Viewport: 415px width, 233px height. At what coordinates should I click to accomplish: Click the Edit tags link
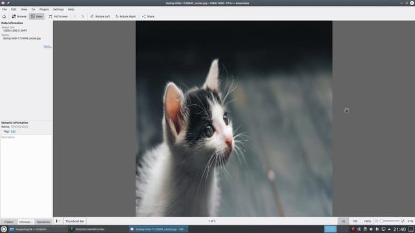pyautogui.click(x=13, y=131)
